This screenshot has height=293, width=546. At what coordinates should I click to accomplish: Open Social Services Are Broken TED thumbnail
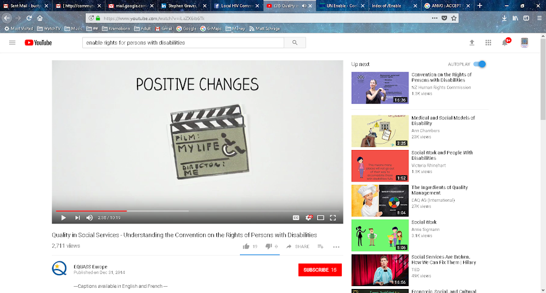(x=380, y=270)
